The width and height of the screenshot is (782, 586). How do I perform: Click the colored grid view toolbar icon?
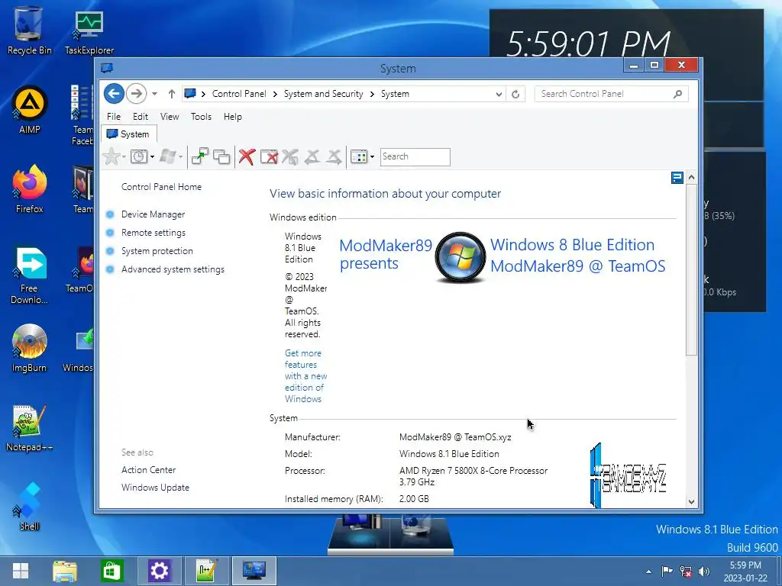(x=359, y=156)
